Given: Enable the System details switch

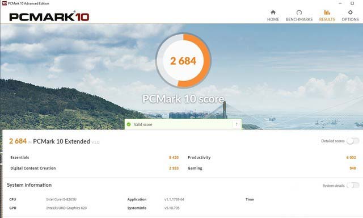Looking at the screenshot, I should [353, 185].
